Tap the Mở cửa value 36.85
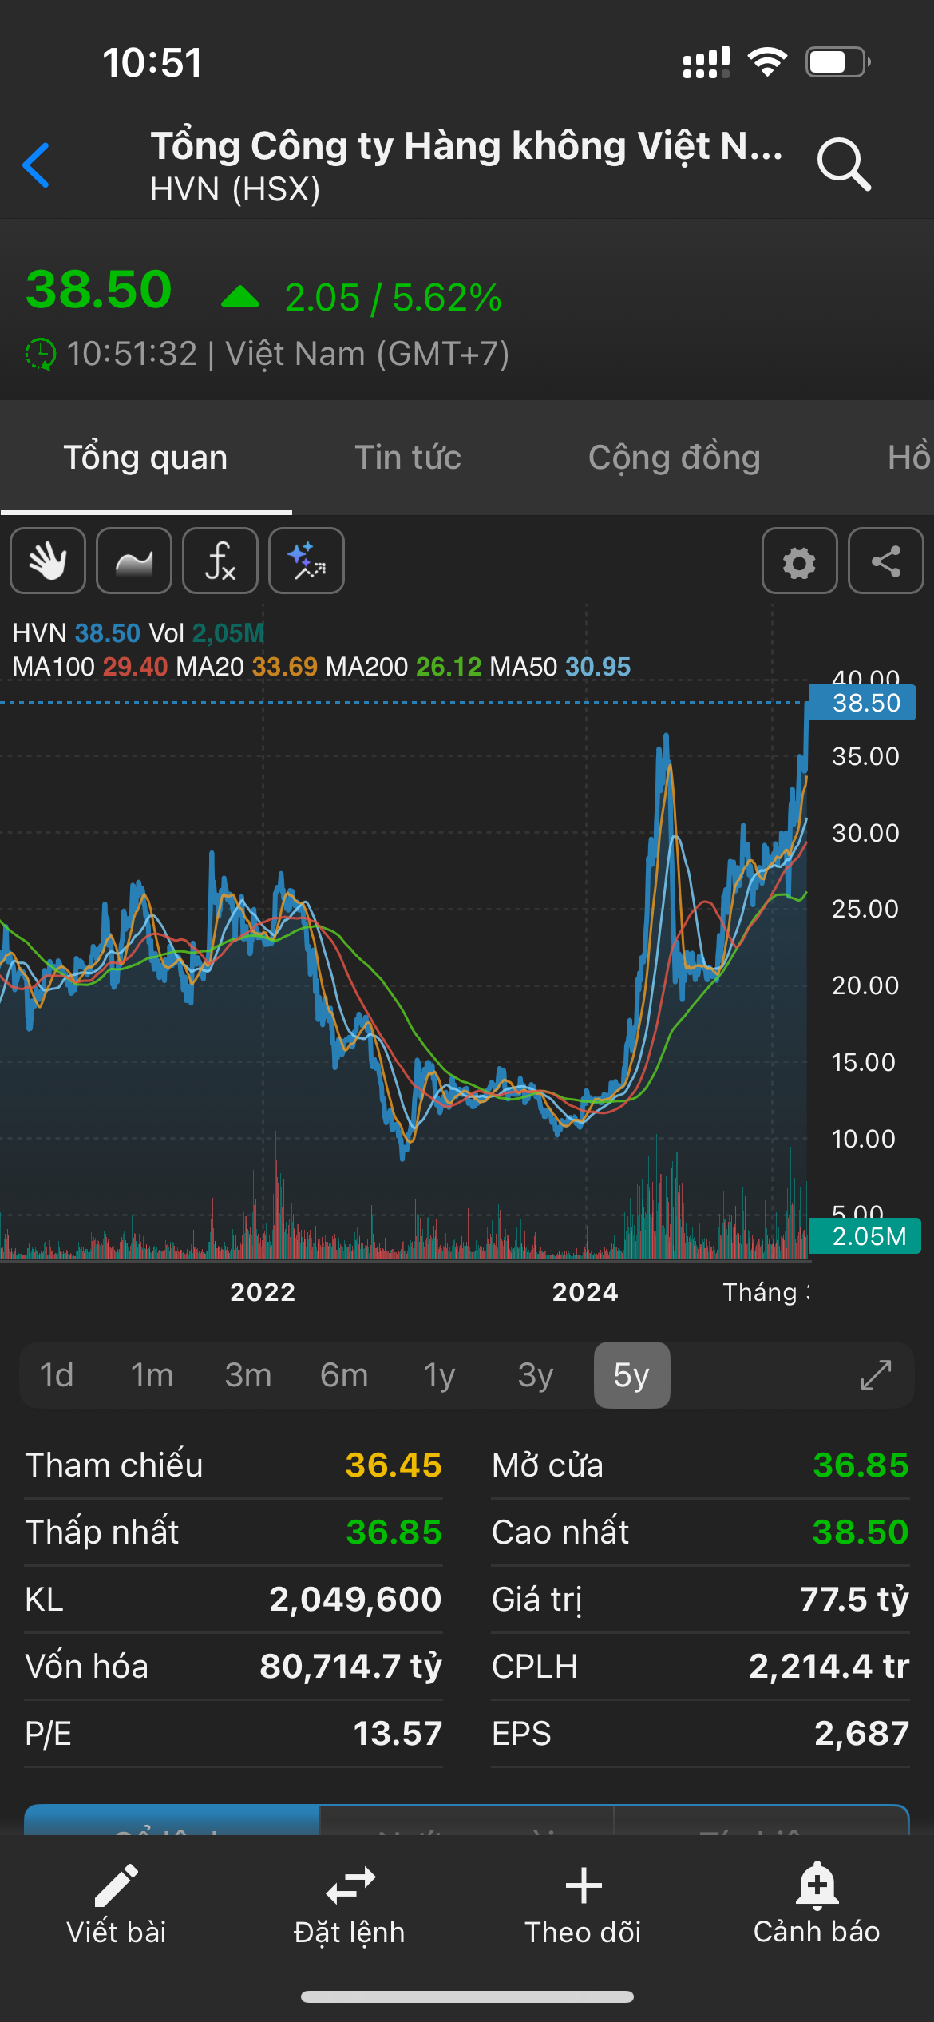Image resolution: width=934 pixels, height=2022 pixels. (861, 1465)
